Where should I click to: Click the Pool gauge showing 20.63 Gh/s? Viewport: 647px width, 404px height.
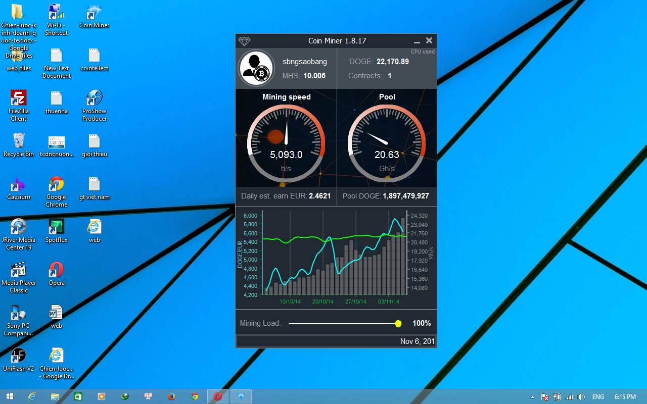387,143
